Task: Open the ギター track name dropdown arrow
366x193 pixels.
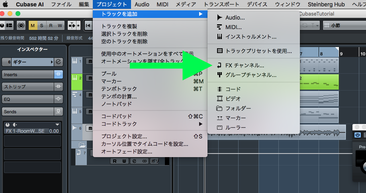Action: (52, 62)
